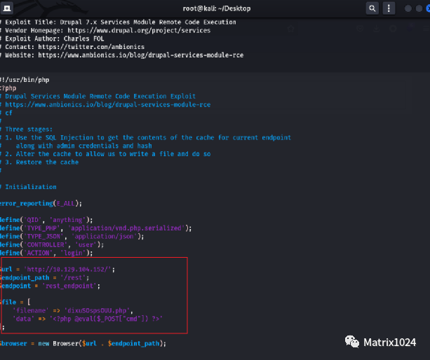Click the define TYPE_JSON application/json line
Viewport: 430px width, 360px height.
tap(72, 236)
